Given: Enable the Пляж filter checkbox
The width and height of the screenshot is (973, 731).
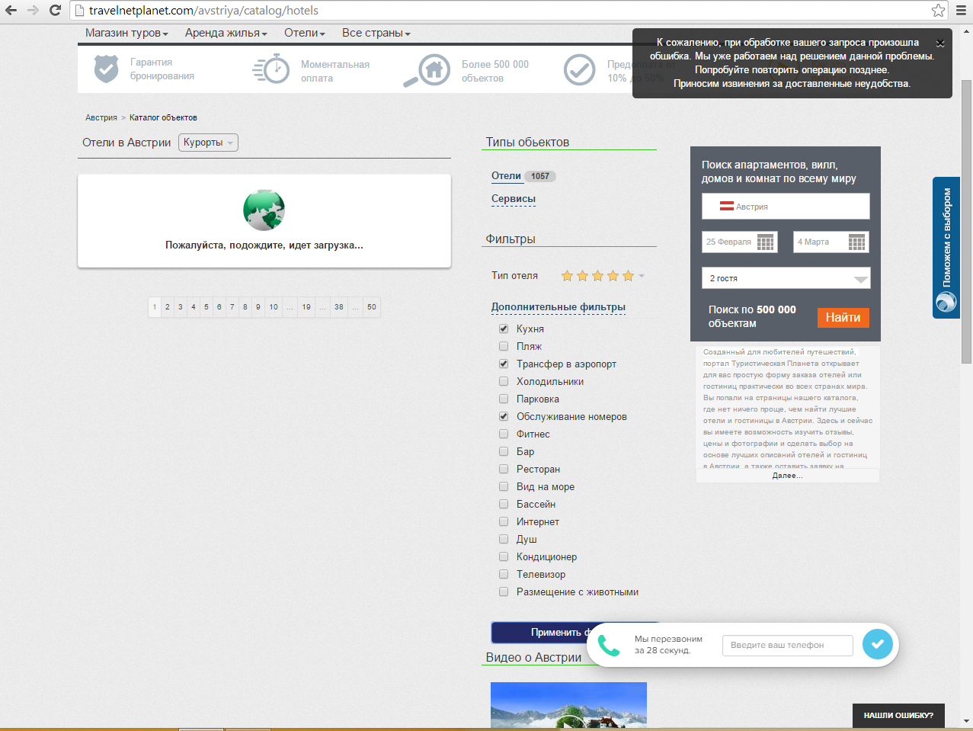Looking at the screenshot, I should pyautogui.click(x=504, y=347).
